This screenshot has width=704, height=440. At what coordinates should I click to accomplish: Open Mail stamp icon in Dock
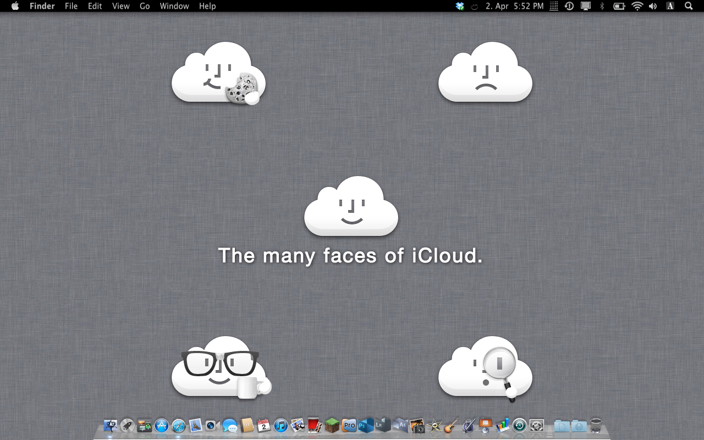(x=196, y=425)
